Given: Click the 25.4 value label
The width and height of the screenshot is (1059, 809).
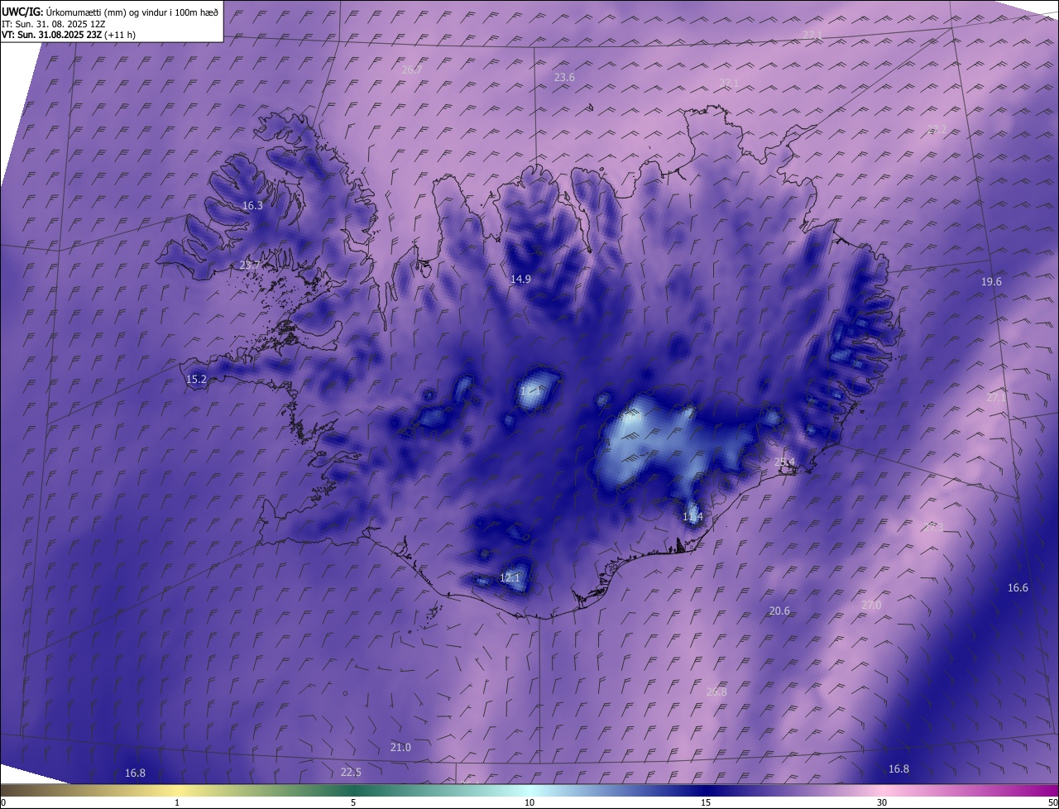Looking at the screenshot, I should click(784, 462).
